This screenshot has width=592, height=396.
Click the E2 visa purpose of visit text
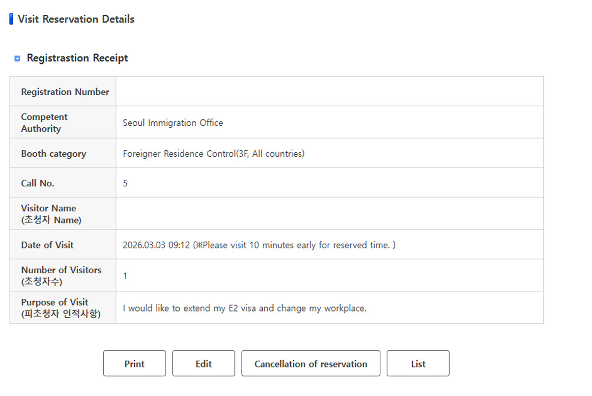click(244, 309)
